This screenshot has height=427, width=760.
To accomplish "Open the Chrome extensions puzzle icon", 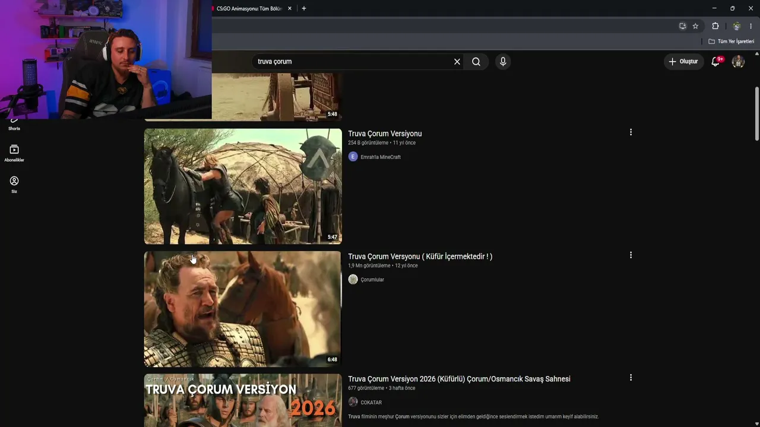I will [x=715, y=26].
